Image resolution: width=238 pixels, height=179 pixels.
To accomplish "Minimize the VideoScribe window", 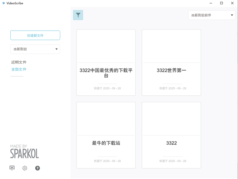I will pyautogui.click(x=211, y=3).
